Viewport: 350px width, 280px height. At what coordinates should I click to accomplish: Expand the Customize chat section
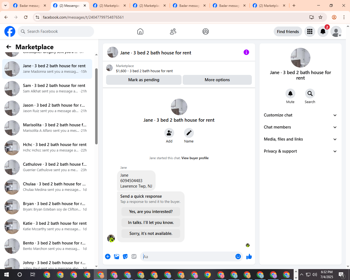click(301, 115)
